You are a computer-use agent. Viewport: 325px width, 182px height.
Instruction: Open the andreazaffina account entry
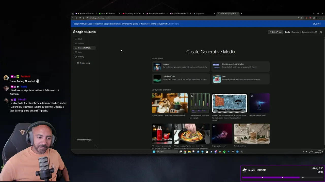(x=84, y=140)
